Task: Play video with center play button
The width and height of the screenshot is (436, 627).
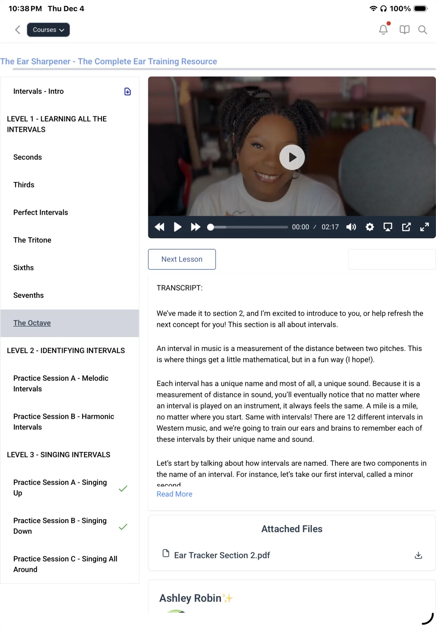Action: pyautogui.click(x=292, y=157)
